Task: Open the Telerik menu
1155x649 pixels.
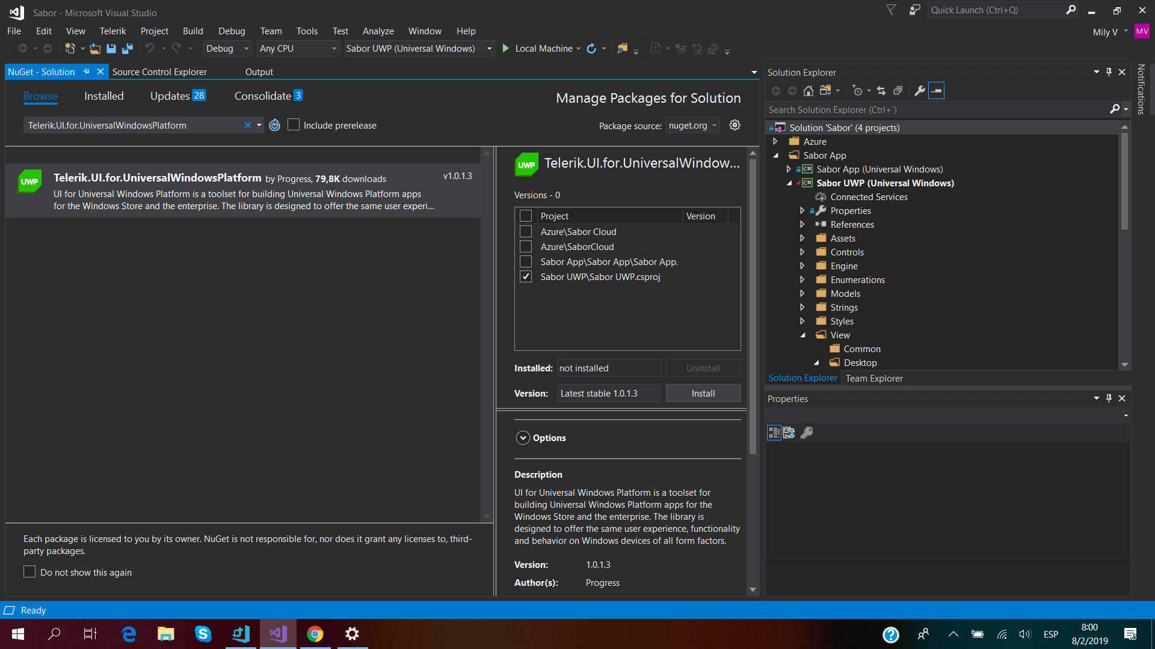Action: (112, 31)
